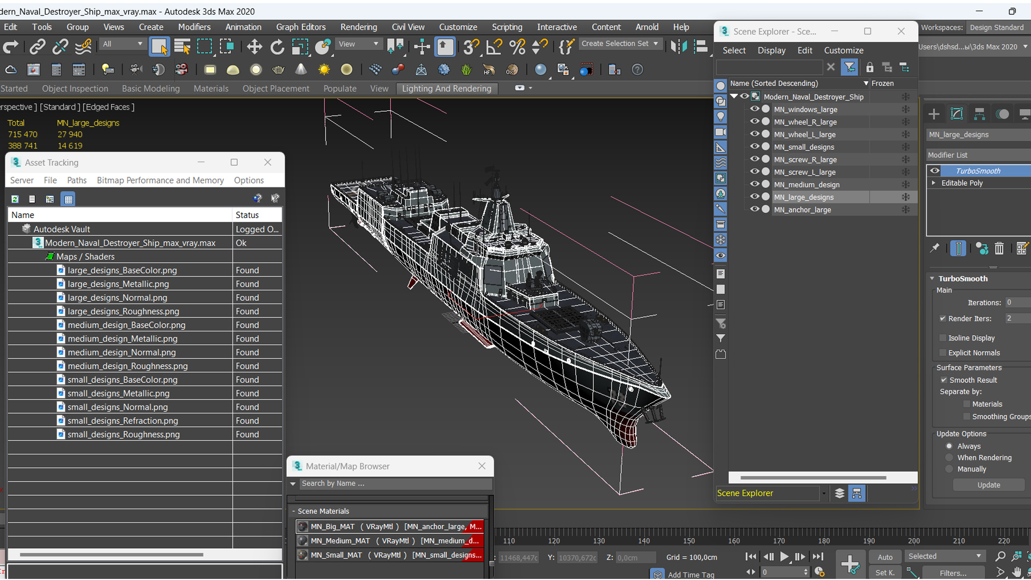
Task: Go to the start frame
Action: pyautogui.click(x=751, y=557)
